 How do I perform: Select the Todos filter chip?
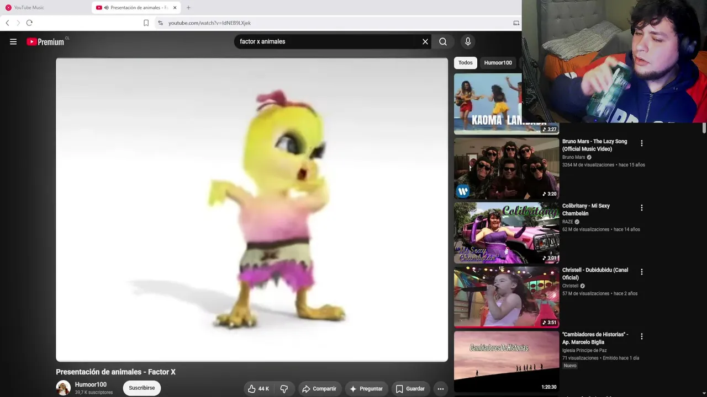click(x=466, y=63)
